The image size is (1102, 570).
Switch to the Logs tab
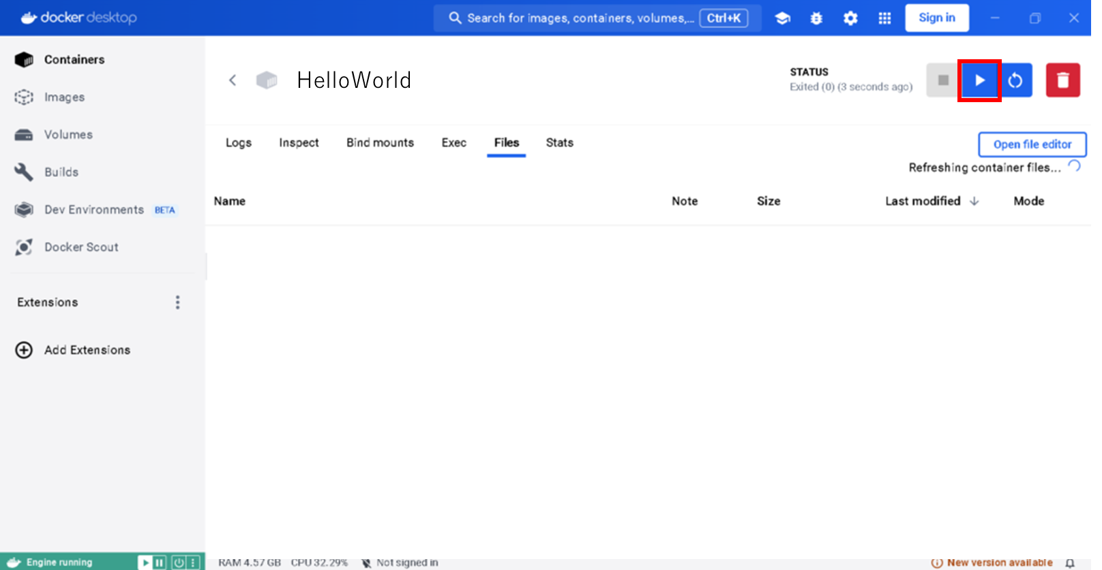239,142
